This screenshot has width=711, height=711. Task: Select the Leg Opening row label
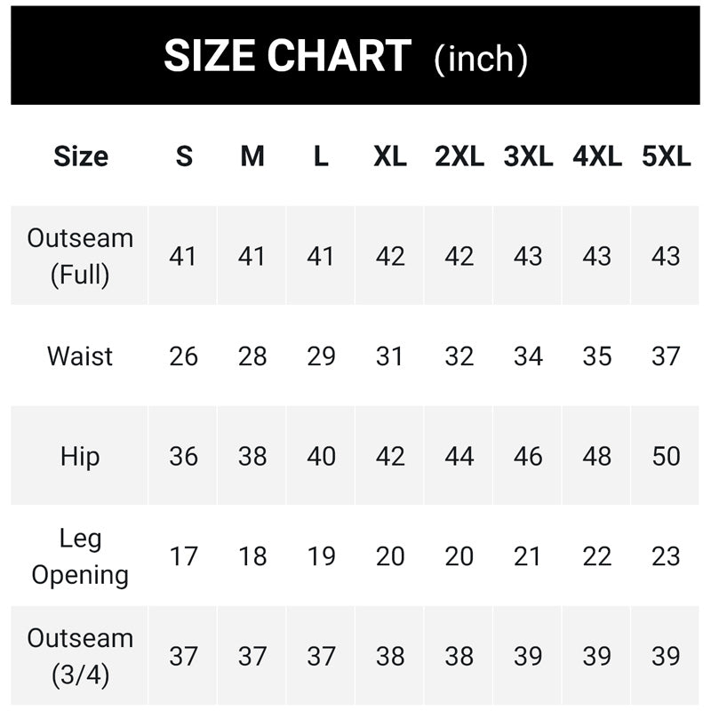click(x=80, y=556)
